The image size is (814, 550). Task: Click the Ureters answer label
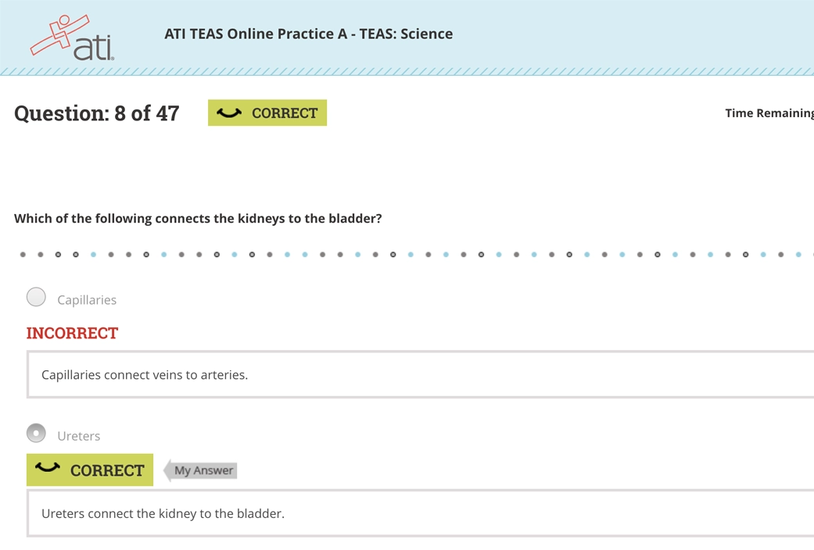pyautogui.click(x=78, y=435)
